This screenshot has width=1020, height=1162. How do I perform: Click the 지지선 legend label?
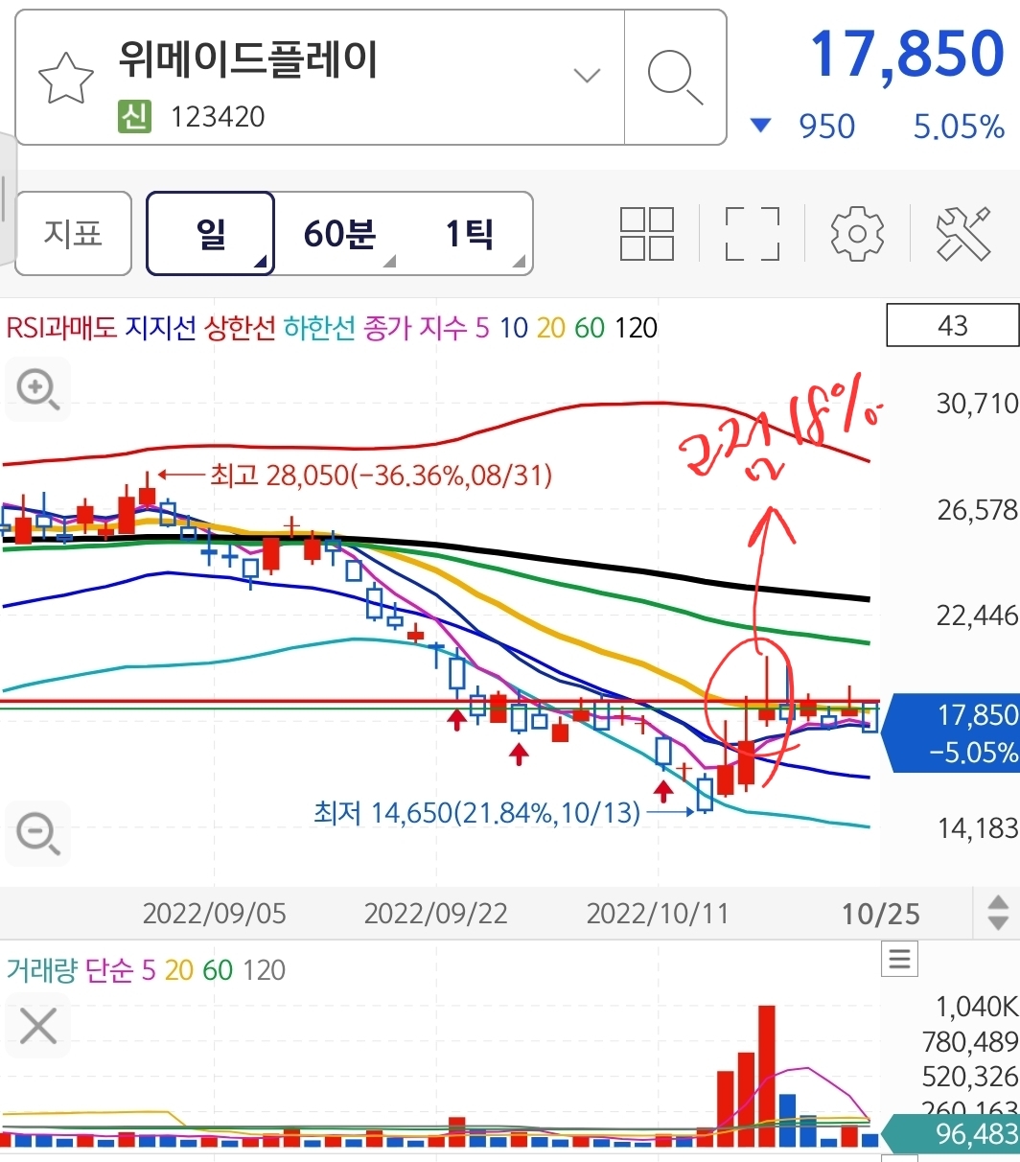[x=160, y=328]
